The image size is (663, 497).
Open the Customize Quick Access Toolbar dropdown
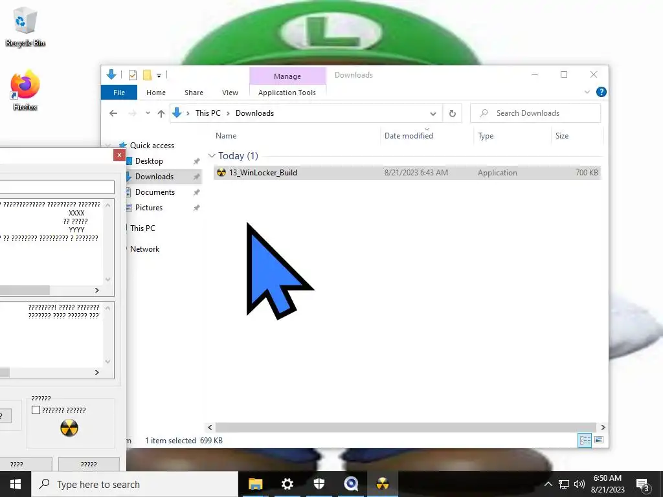tap(159, 76)
